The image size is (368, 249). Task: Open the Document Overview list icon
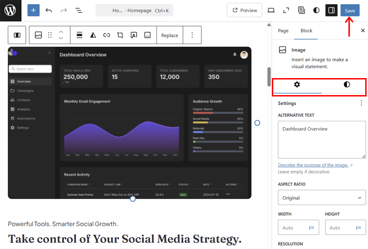click(79, 10)
